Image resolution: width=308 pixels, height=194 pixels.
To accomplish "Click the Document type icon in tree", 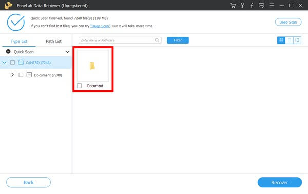I will [29, 75].
